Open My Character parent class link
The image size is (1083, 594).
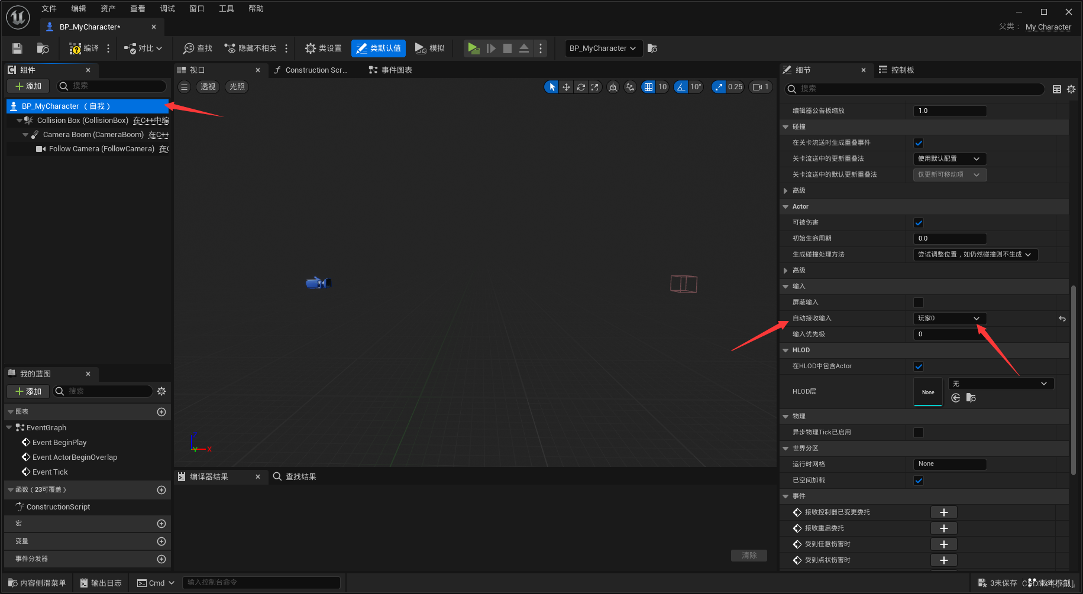point(1048,27)
